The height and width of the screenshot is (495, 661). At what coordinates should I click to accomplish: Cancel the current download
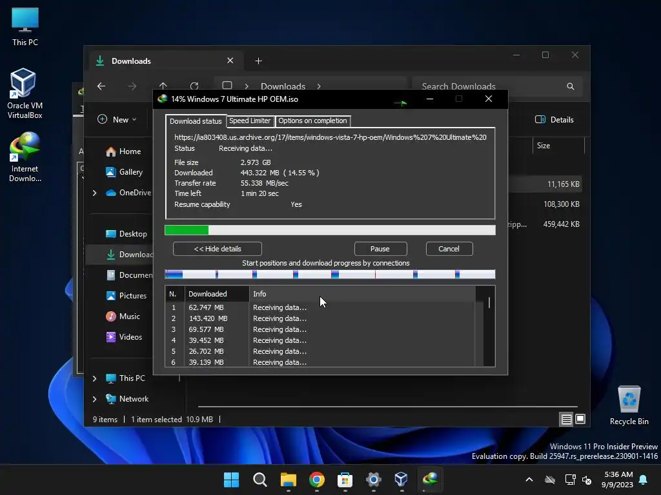click(x=449, y=249)
